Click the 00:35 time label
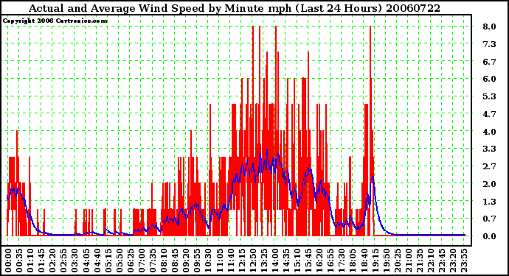 pos(19,261)
